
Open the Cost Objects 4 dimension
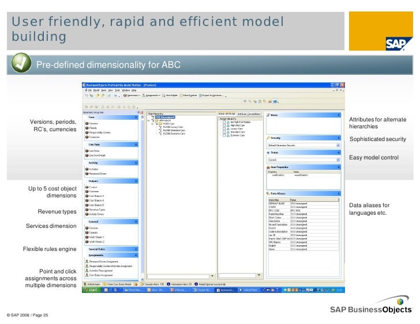tap(95, 200)
